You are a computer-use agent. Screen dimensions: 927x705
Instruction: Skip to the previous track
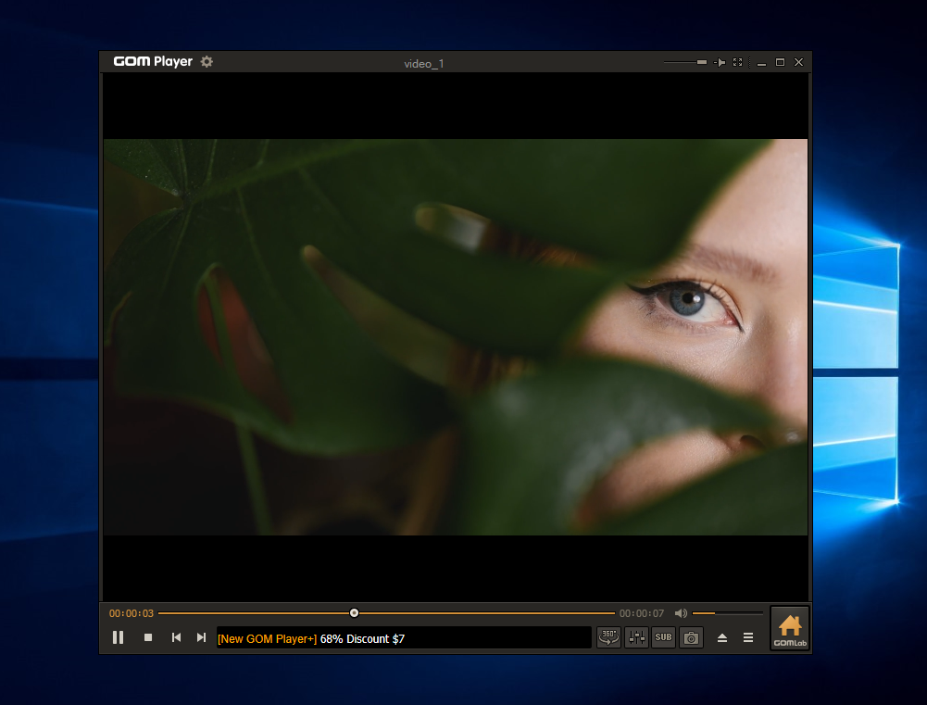click(176, 637)
